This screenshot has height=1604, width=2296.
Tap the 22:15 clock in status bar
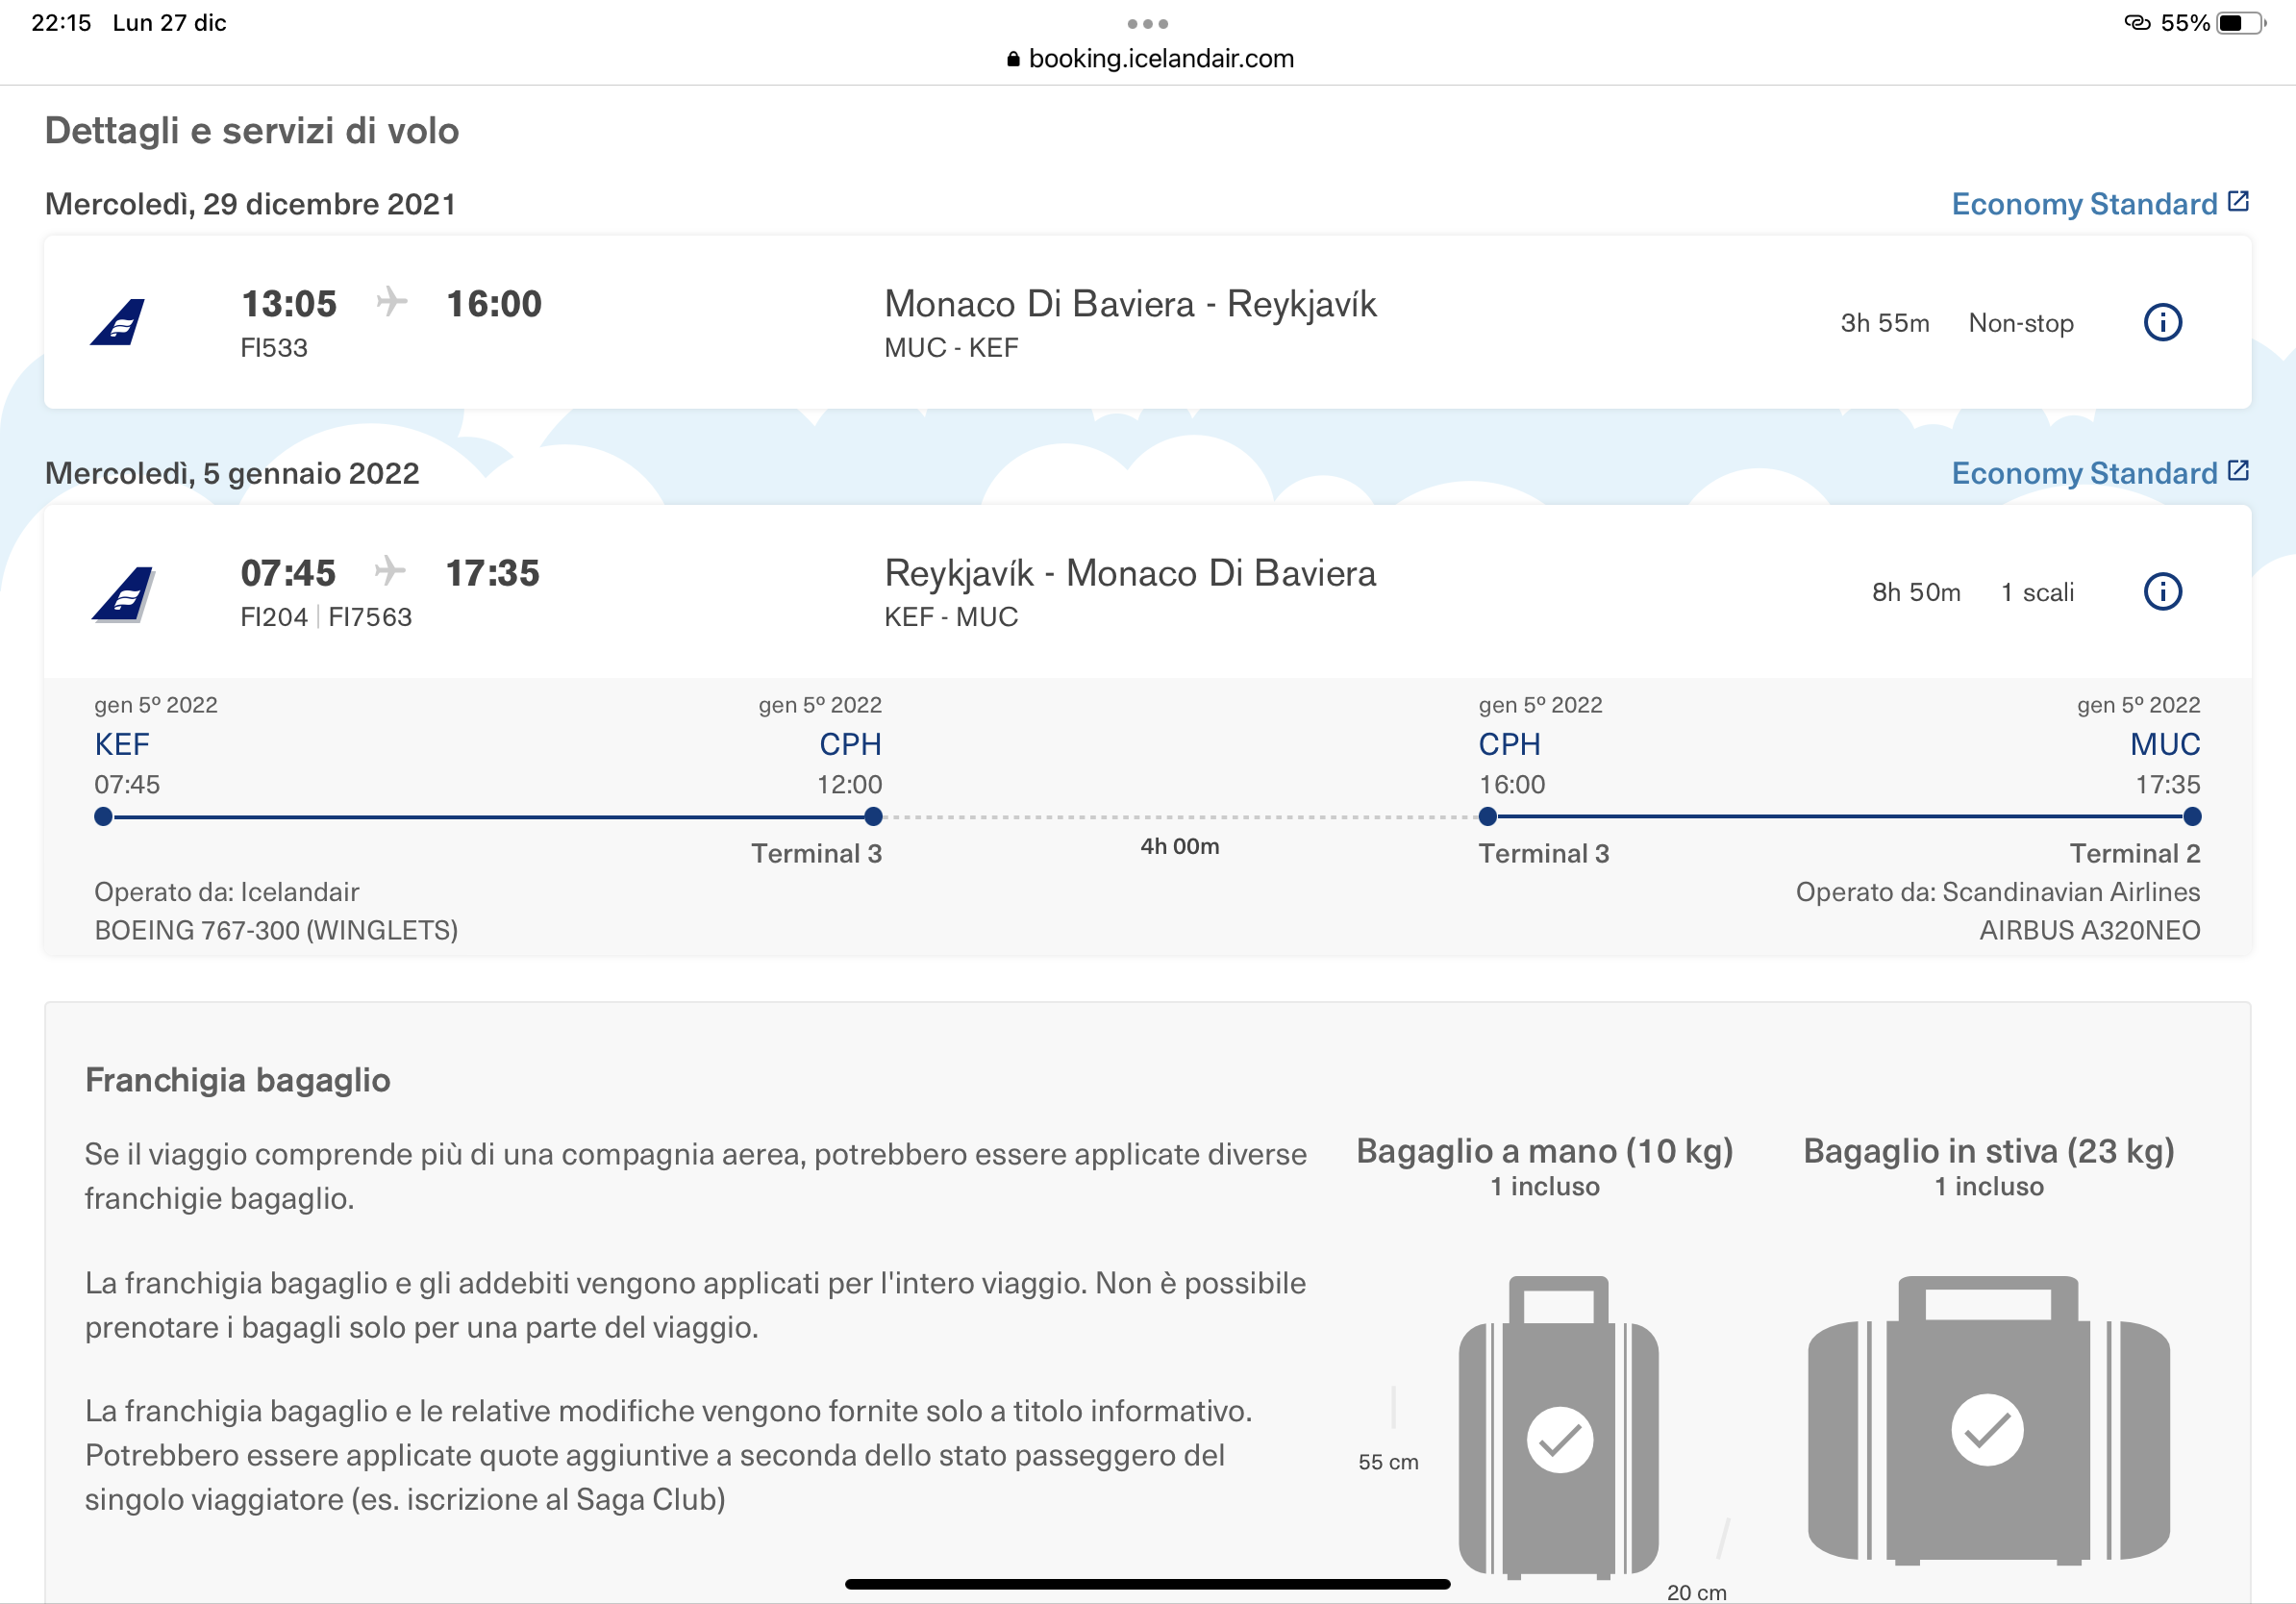point(61,22)
